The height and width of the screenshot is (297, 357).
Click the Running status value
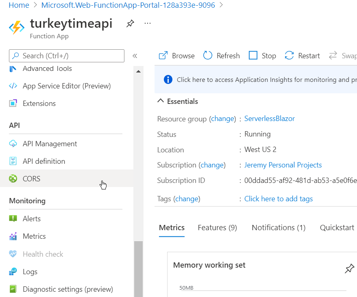(257, 134)
